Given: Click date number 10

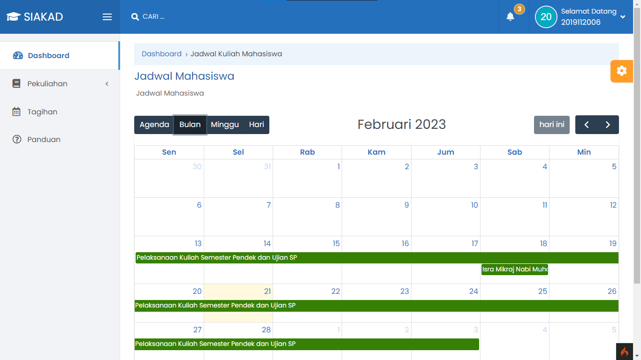Looking at the screenshot, I should coord(474,205).
